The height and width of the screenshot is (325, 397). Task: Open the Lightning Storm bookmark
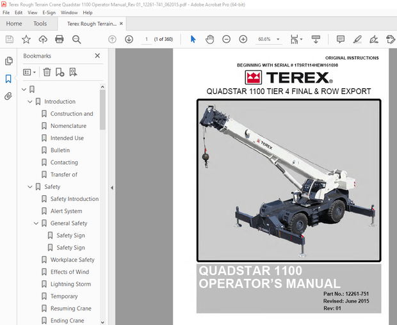[x=70, y=284]
